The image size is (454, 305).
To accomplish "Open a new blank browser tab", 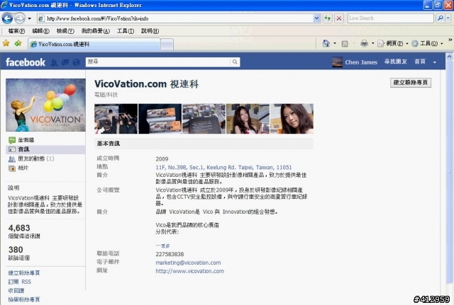I will tap(167, 45).
